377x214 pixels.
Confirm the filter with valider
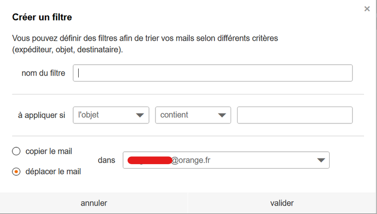pos(282,203)
